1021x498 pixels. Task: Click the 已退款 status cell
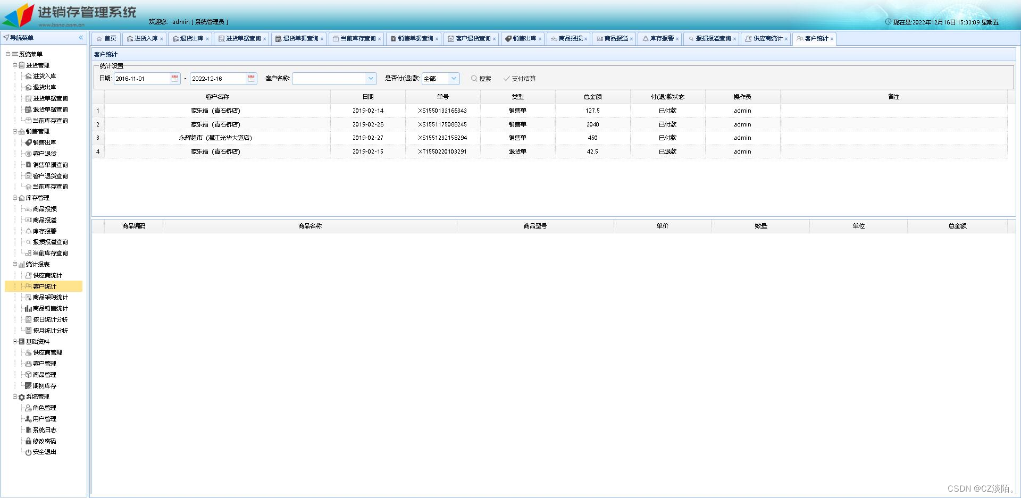[668, 151]
